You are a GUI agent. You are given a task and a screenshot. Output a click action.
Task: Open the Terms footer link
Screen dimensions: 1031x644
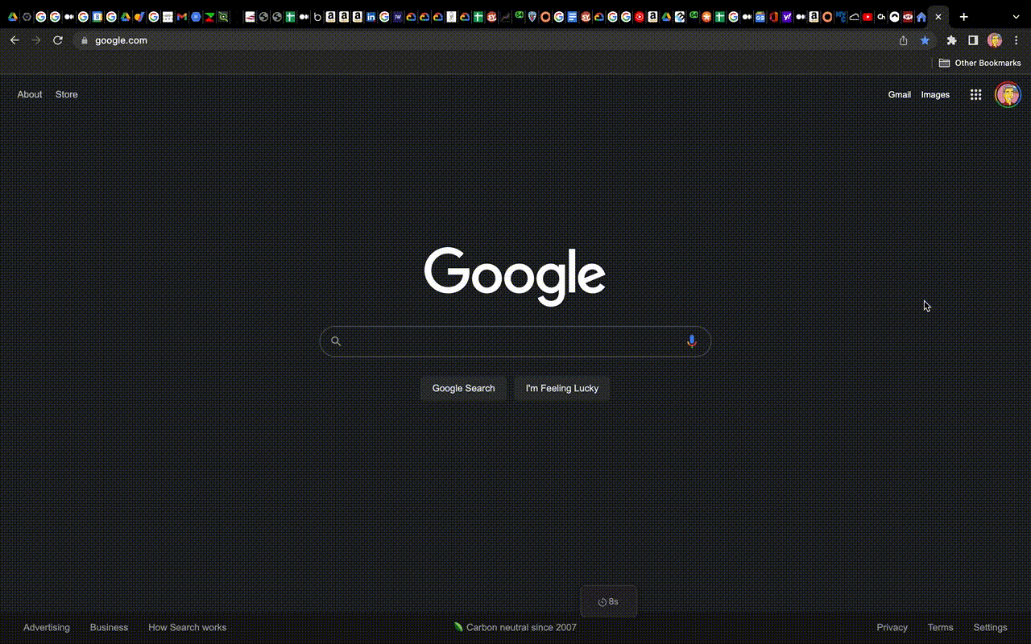click(x=940, y=627)
